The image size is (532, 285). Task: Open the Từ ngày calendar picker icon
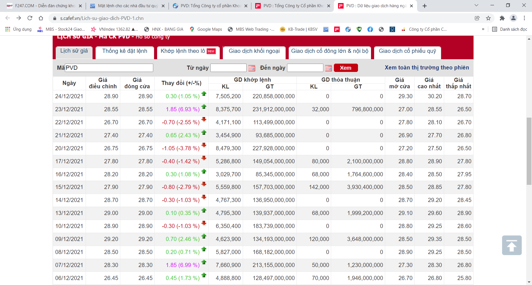[x=252, y=68]
